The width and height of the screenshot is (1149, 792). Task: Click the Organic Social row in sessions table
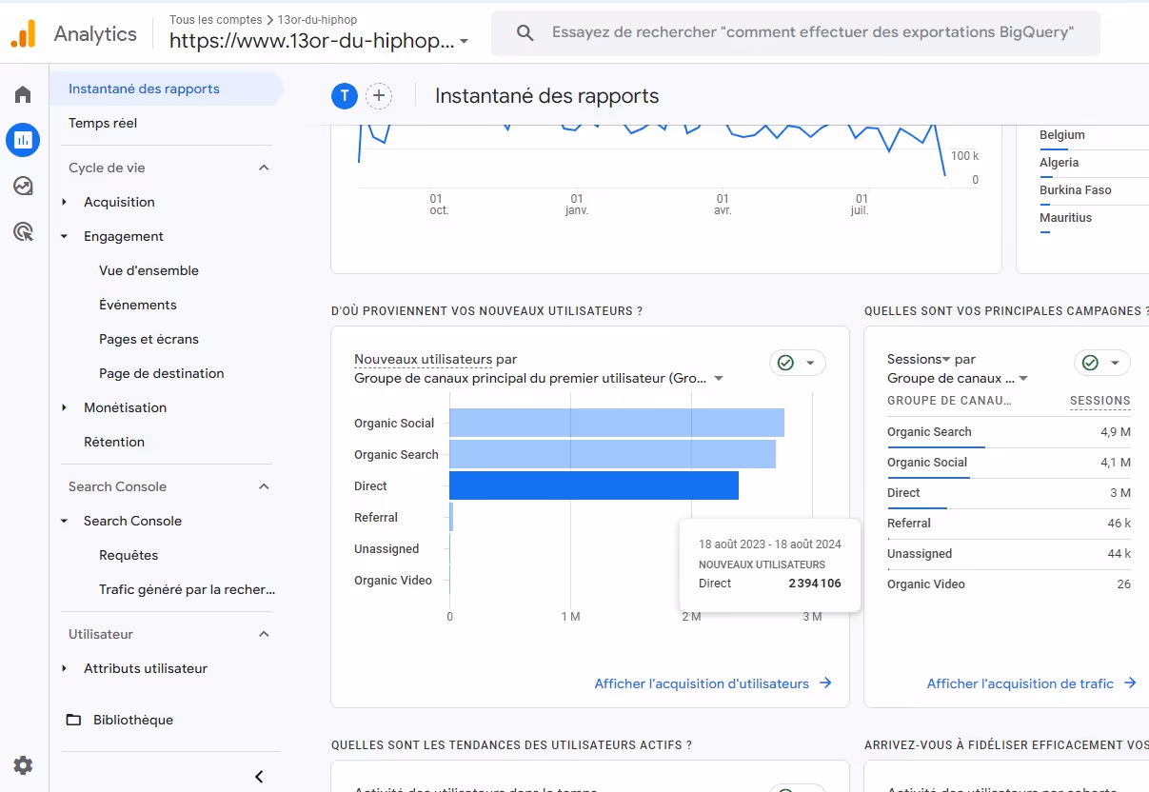pos(1008,463)
